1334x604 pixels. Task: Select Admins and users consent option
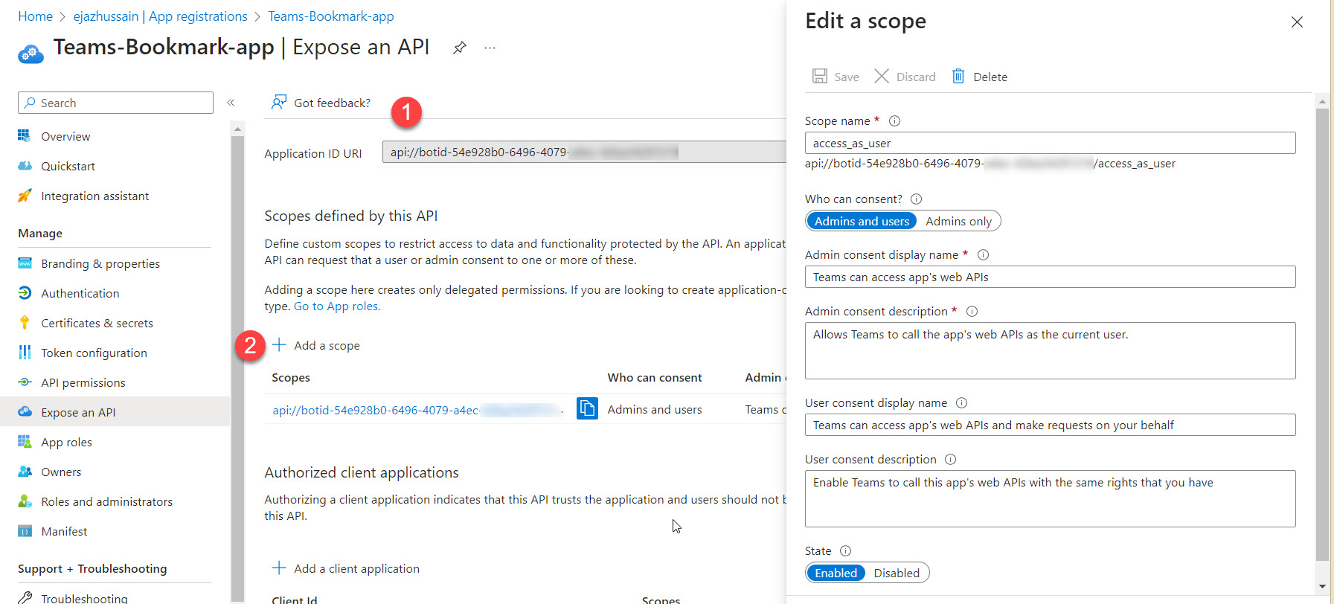(862, 221)
